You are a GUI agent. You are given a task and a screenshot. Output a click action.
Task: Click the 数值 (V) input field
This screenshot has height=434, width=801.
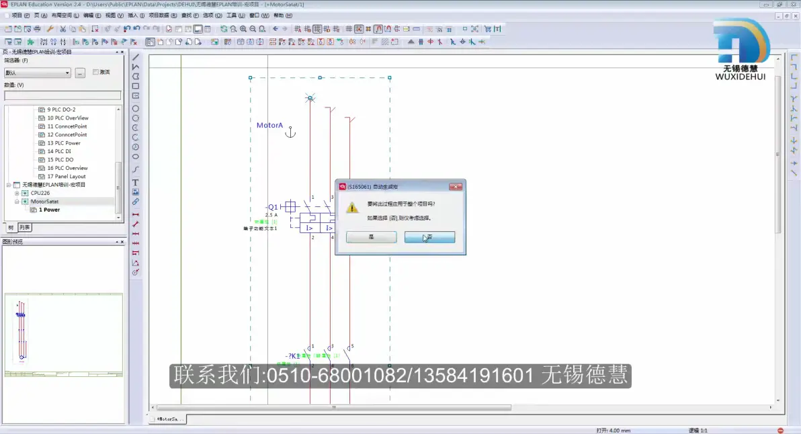[x=62, y=95]
